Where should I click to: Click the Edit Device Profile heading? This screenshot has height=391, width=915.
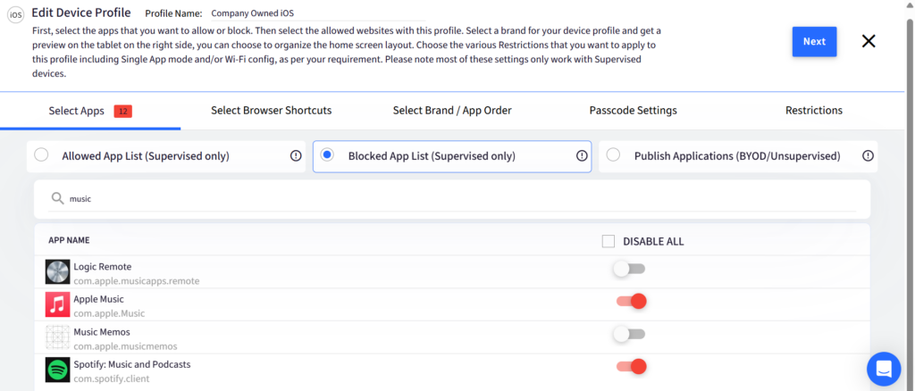[81, 12]
